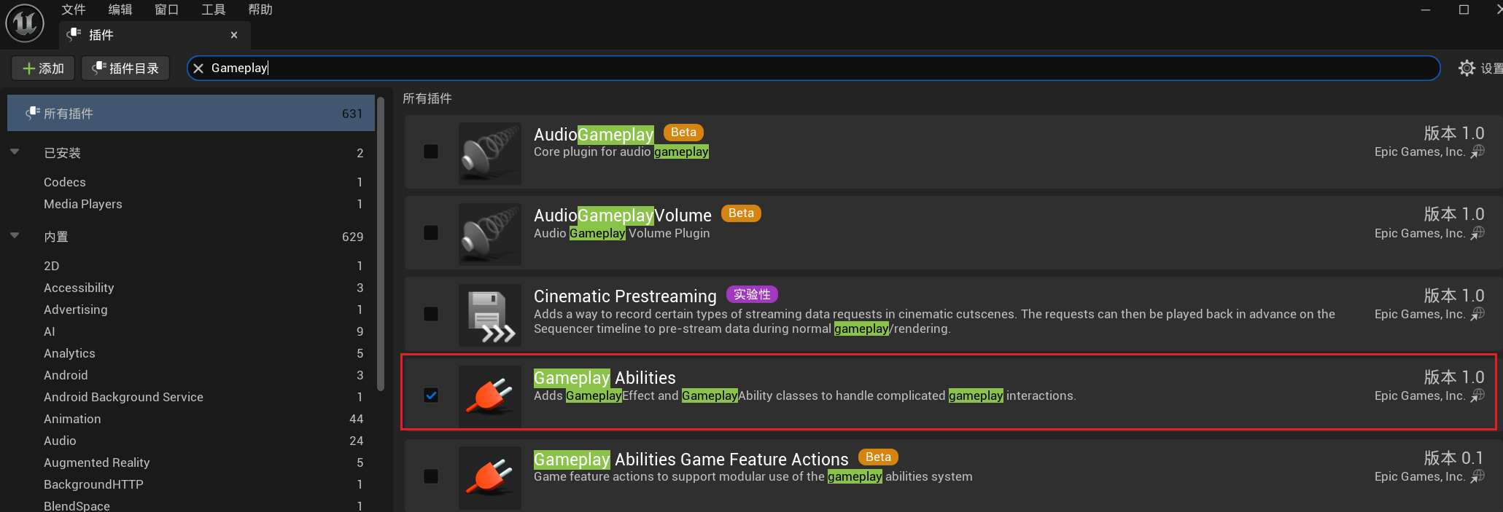Click the Cinematic Prestreaming plugin title
The width and height of the screenshot is (1503, 512).
pos(625,296)
